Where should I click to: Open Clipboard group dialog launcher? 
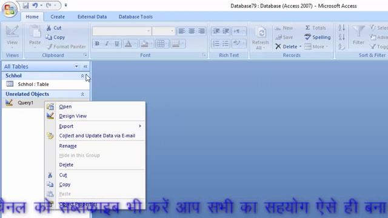[85, 55]
